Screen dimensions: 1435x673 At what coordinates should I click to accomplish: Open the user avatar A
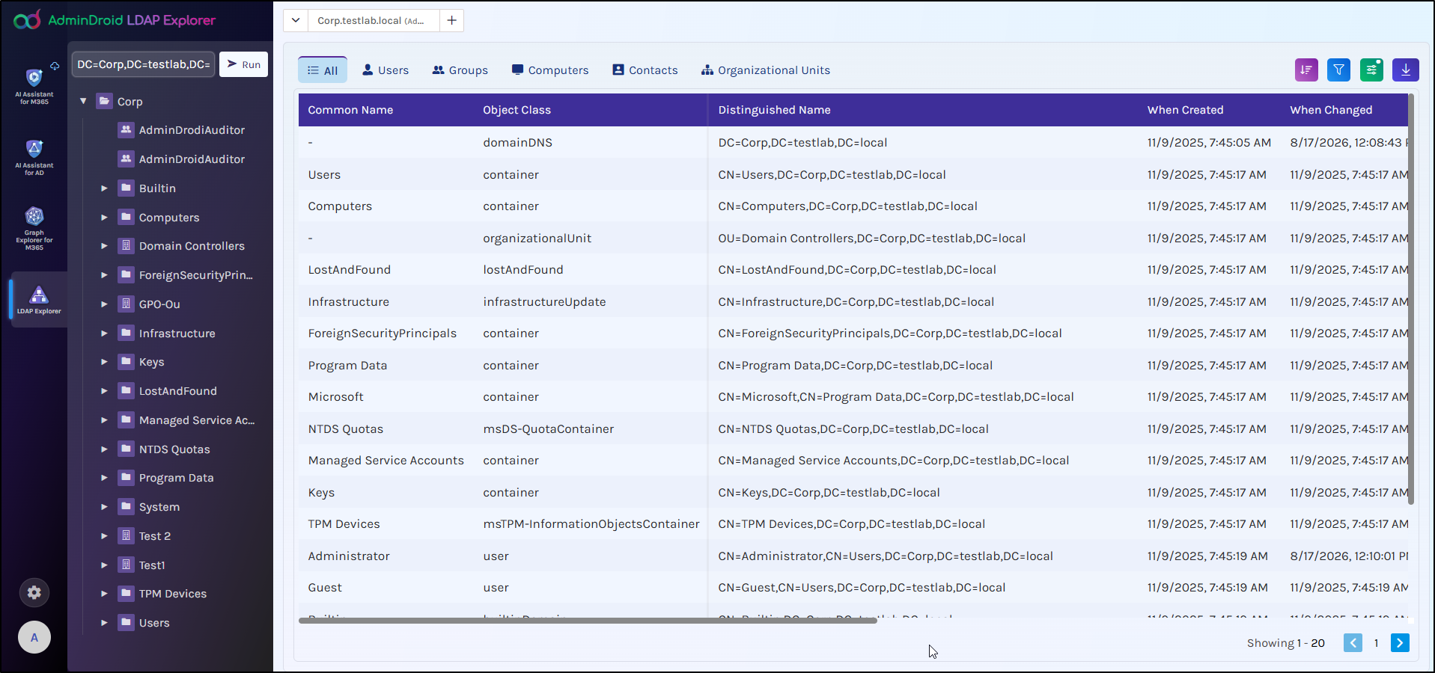point(34,638)
